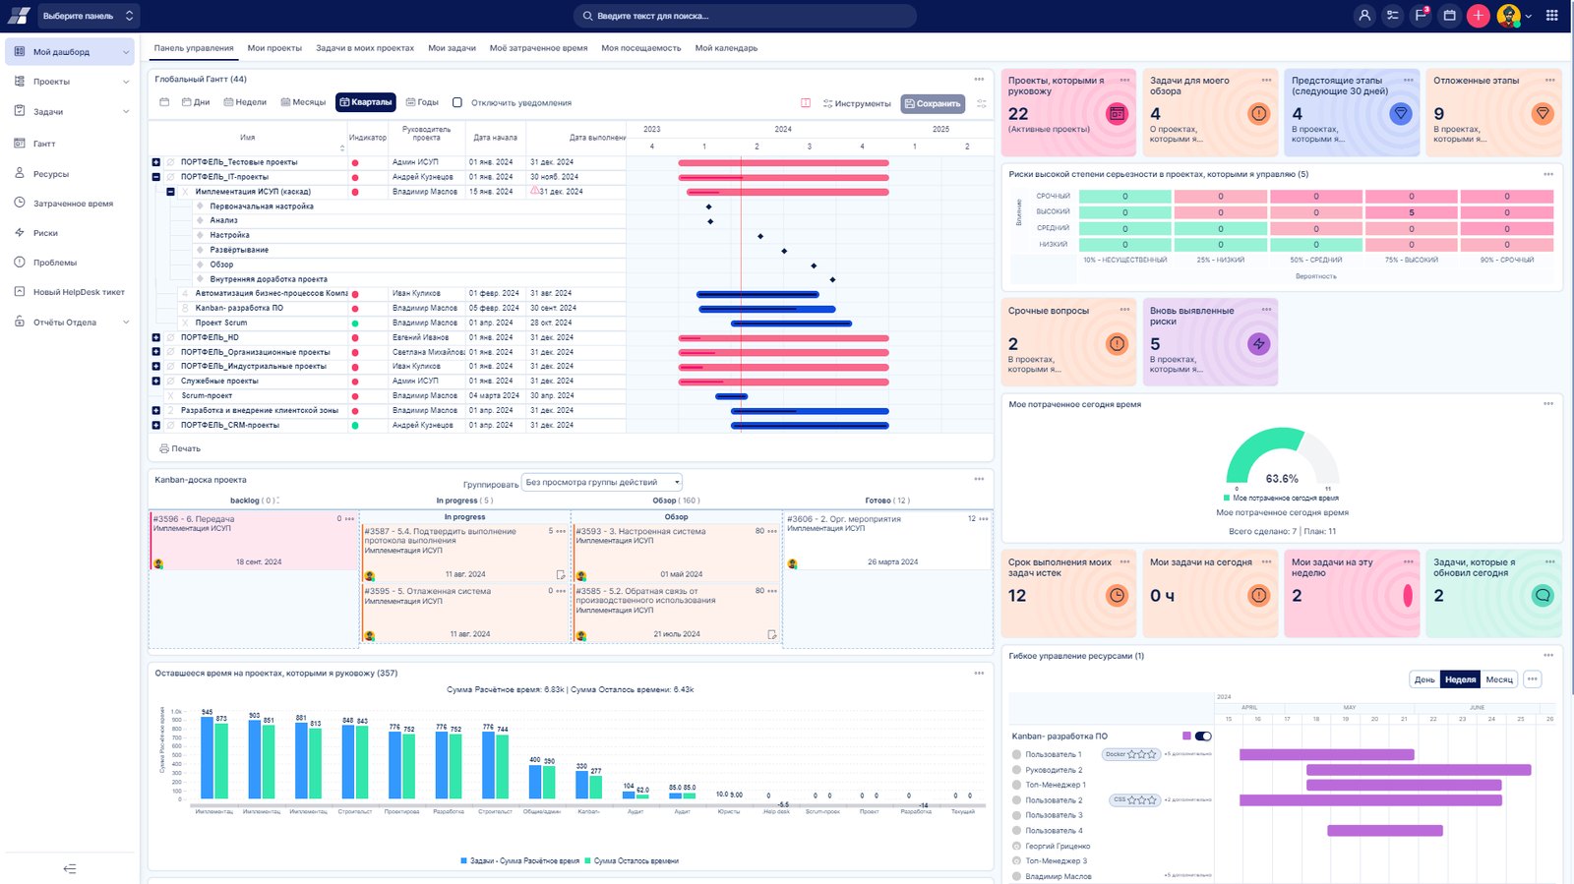The image size is (1574, 884).
Task: Open the Выберите панель selector
Action: coord(87,16)
